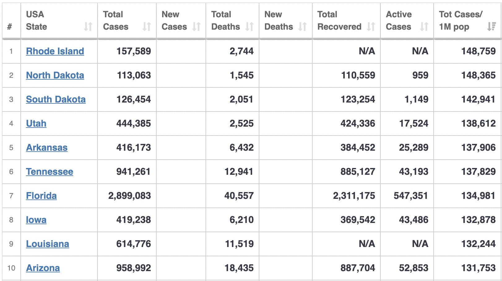Click sort arrows icon beside Total Cases
The image size is (502, 281).
click(x=147, y=27)
